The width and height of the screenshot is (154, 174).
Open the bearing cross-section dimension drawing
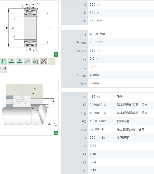pos(28,28)
